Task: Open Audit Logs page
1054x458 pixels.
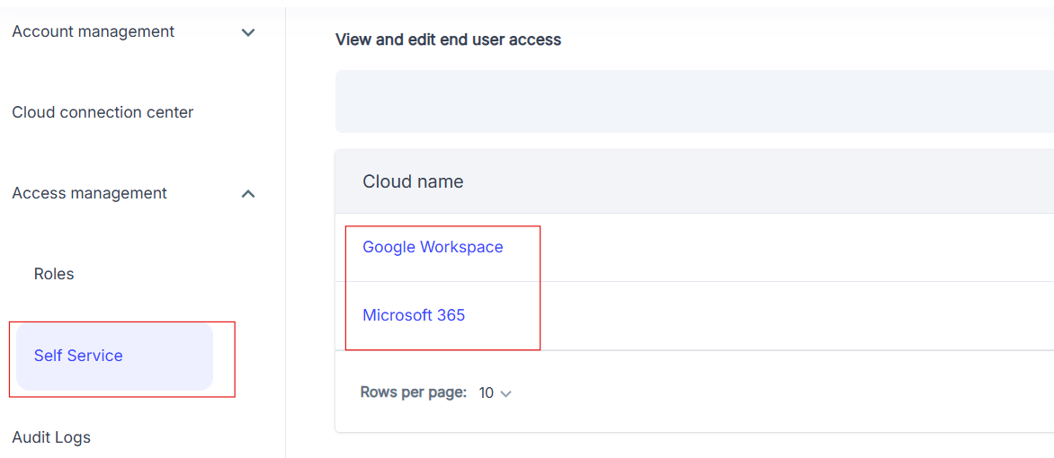Action: 51,438
